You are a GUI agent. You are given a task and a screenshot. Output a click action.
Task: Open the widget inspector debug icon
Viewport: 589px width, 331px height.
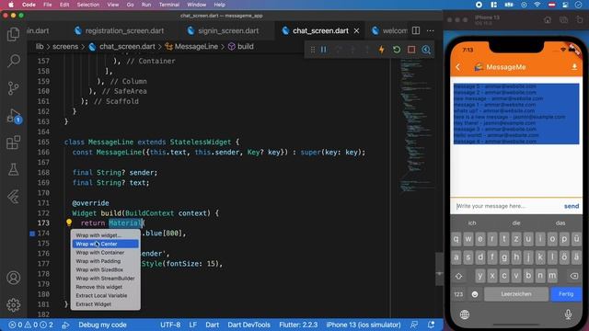(426, 50)
